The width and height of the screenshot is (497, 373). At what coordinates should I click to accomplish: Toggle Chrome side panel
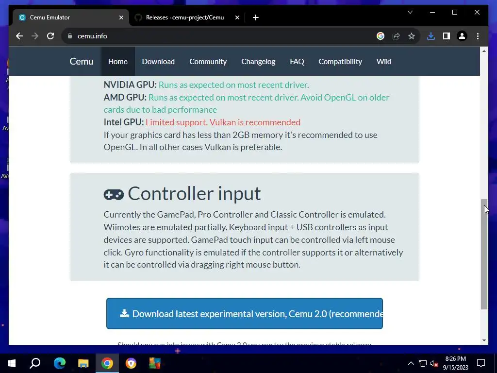tap(447, 36)
